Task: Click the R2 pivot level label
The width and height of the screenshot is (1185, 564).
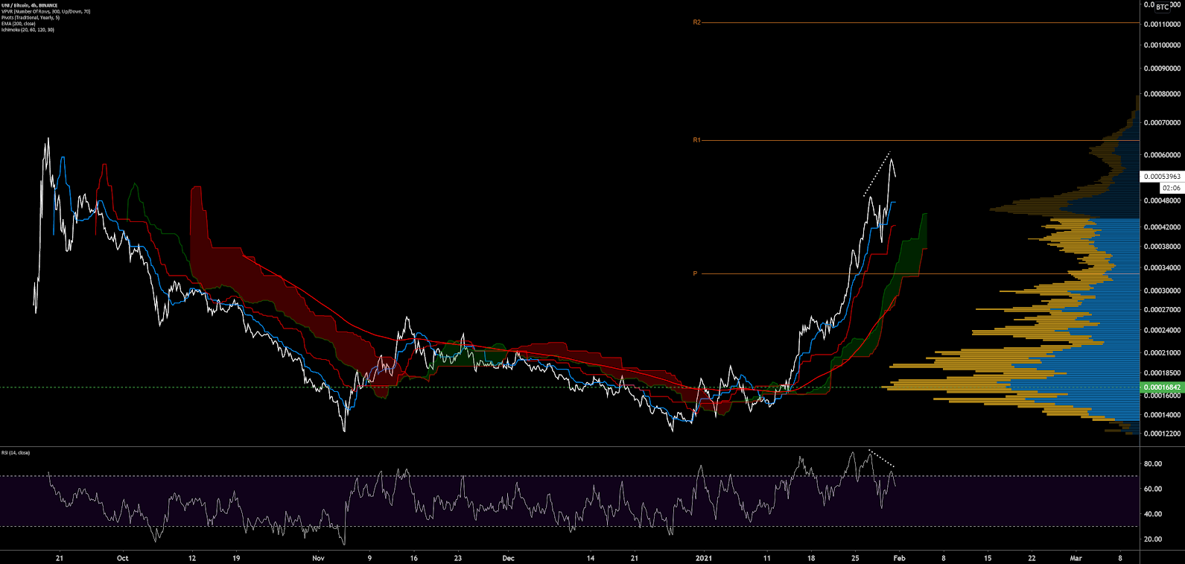Action: pos(696,22)
